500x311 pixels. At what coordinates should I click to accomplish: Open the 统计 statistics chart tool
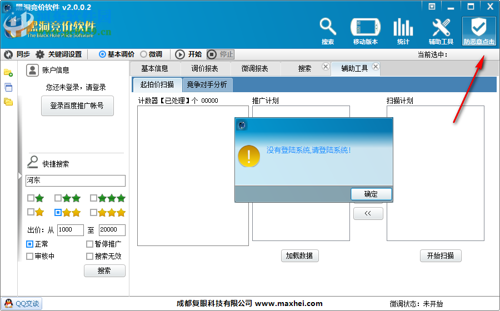click(403, 31)
